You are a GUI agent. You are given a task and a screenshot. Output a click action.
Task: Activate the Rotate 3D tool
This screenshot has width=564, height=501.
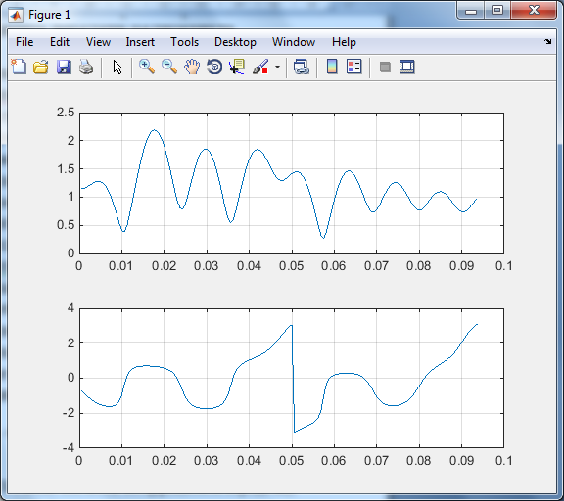[214, 67]
